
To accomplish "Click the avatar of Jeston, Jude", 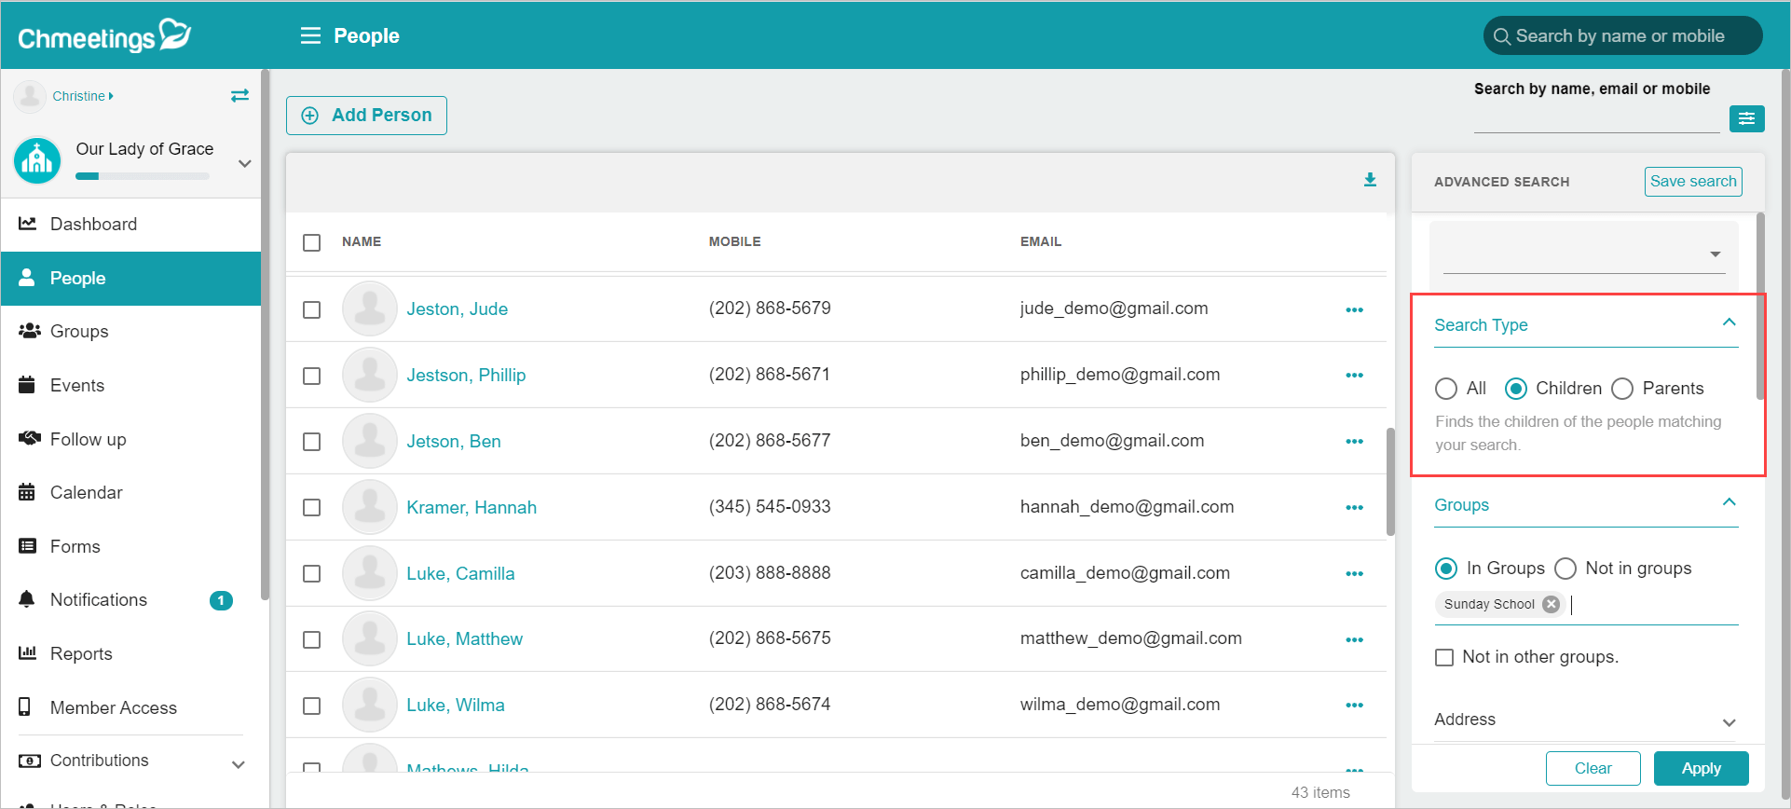I will click(x=370, y=309).
